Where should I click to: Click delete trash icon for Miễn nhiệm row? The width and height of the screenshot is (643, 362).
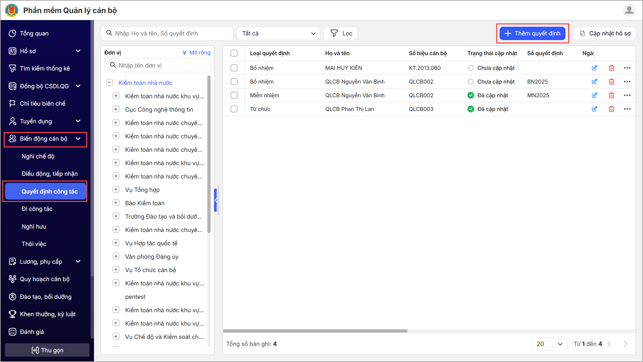pyautogui.click(x=611, y=95)
